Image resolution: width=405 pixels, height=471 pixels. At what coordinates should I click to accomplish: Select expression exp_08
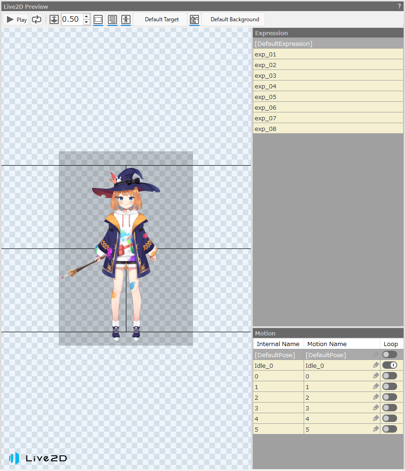[x=328, y=129]
